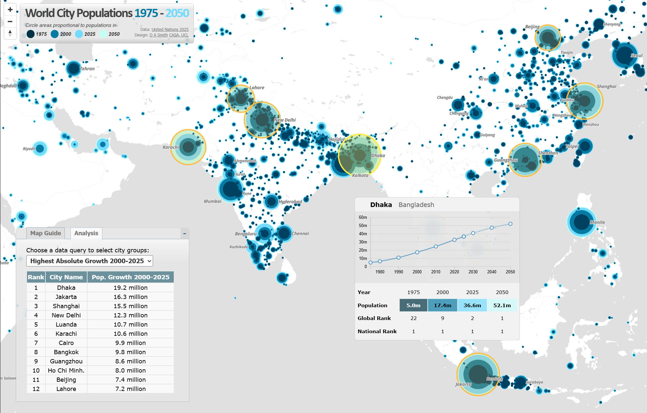The width and height of the screenshot is (647, 413).
Task: Click the Manila city circle
Action: click(582, 222)
